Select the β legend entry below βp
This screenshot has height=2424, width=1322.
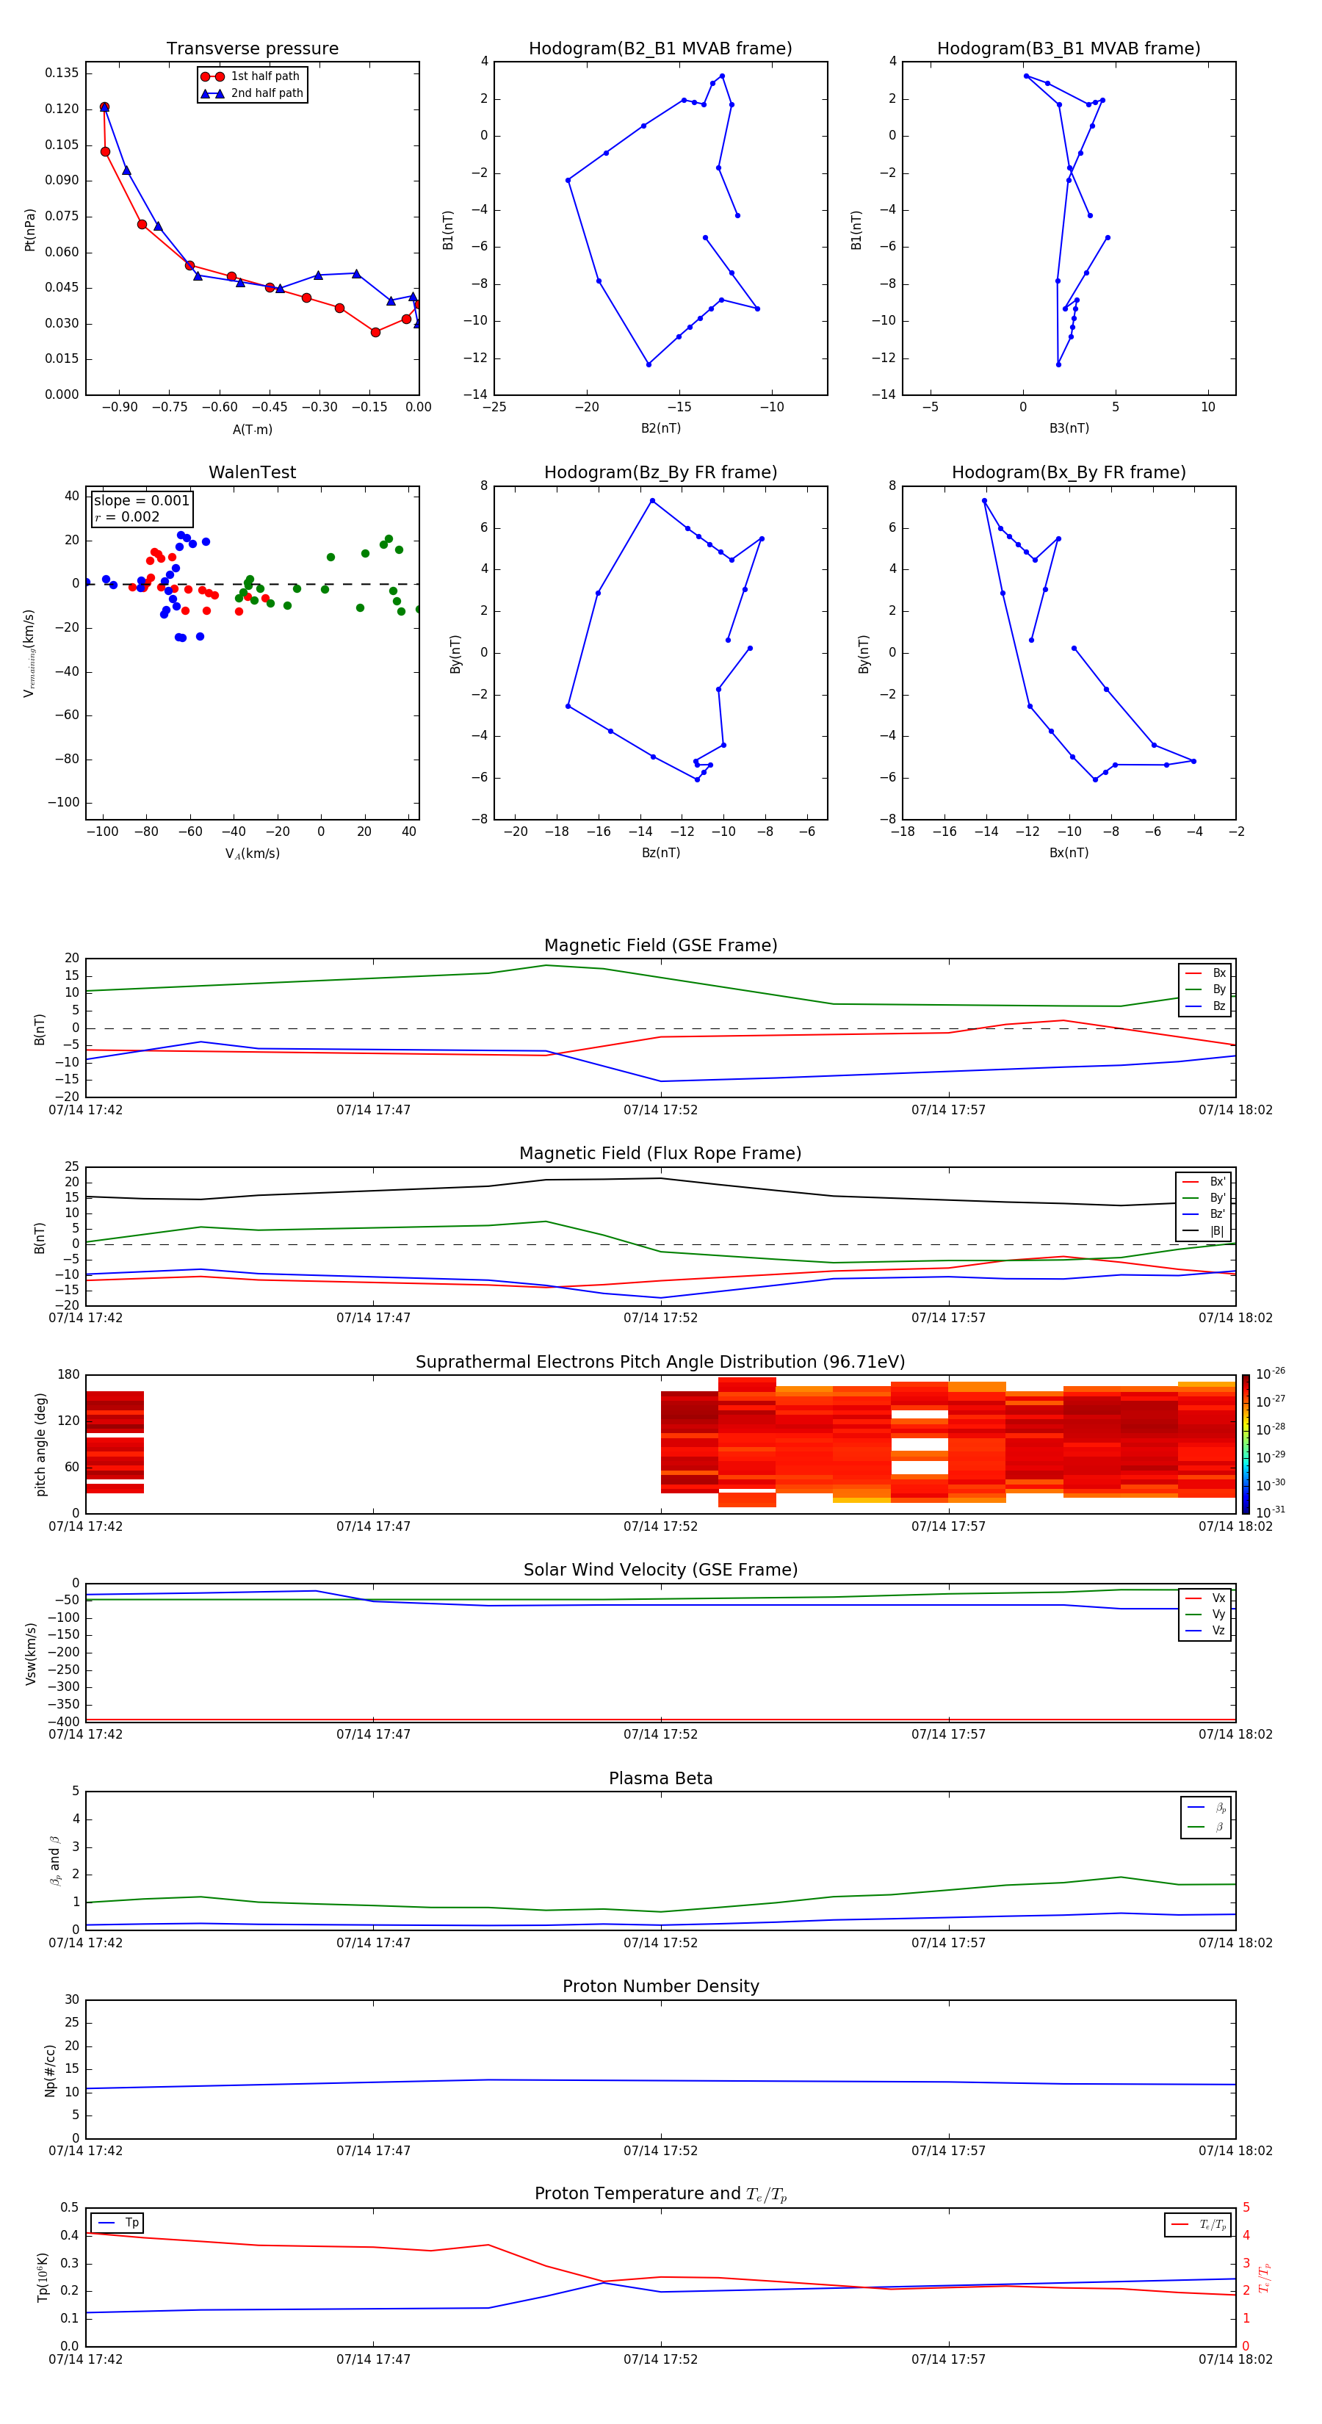point(1206,1827)
